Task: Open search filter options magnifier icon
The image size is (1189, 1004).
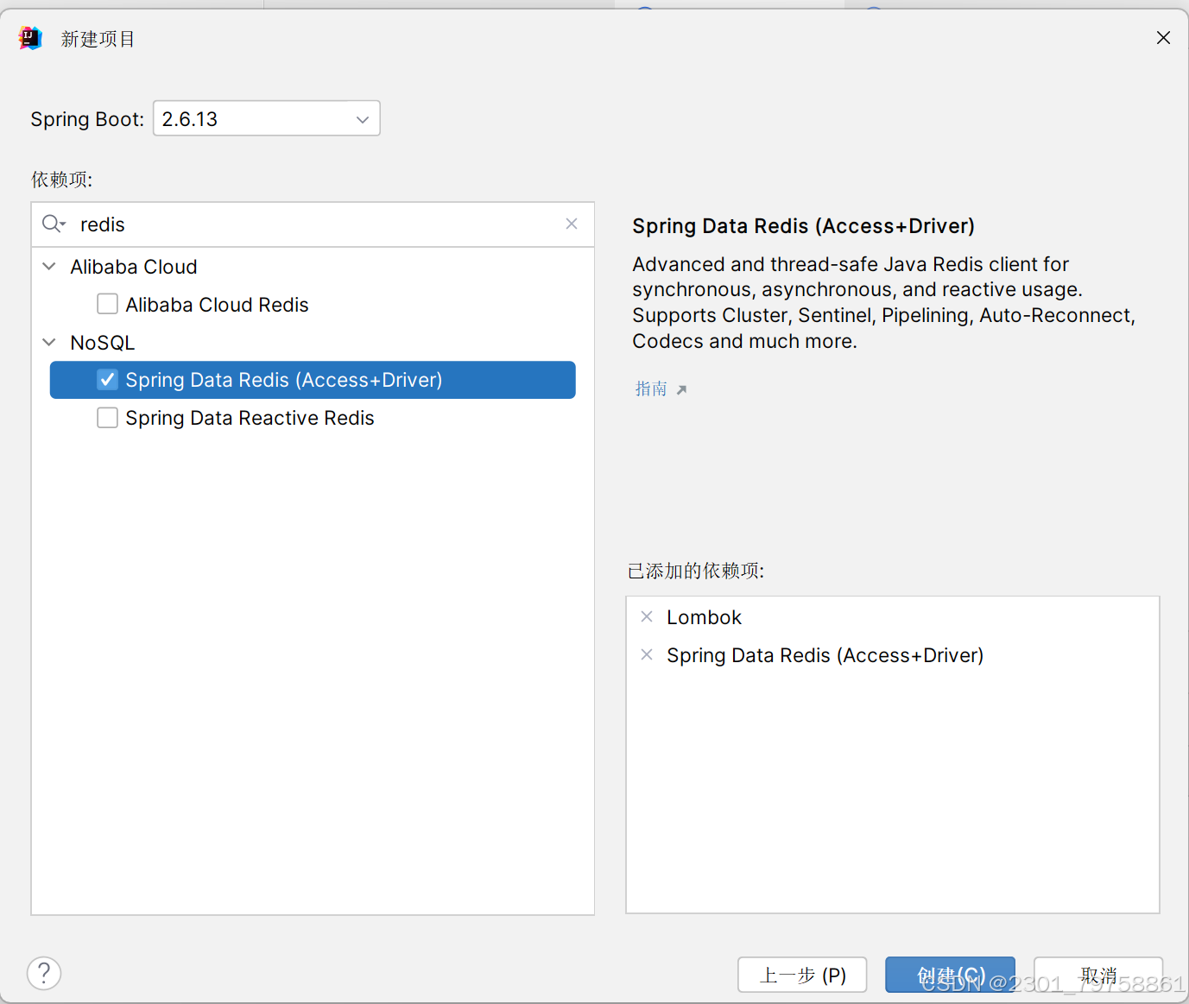Action: (53, 224)
